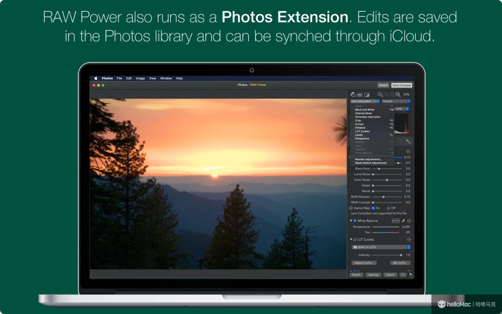Enable the White Balance checkbox
The image size is (502, 314).
point(355,221)
